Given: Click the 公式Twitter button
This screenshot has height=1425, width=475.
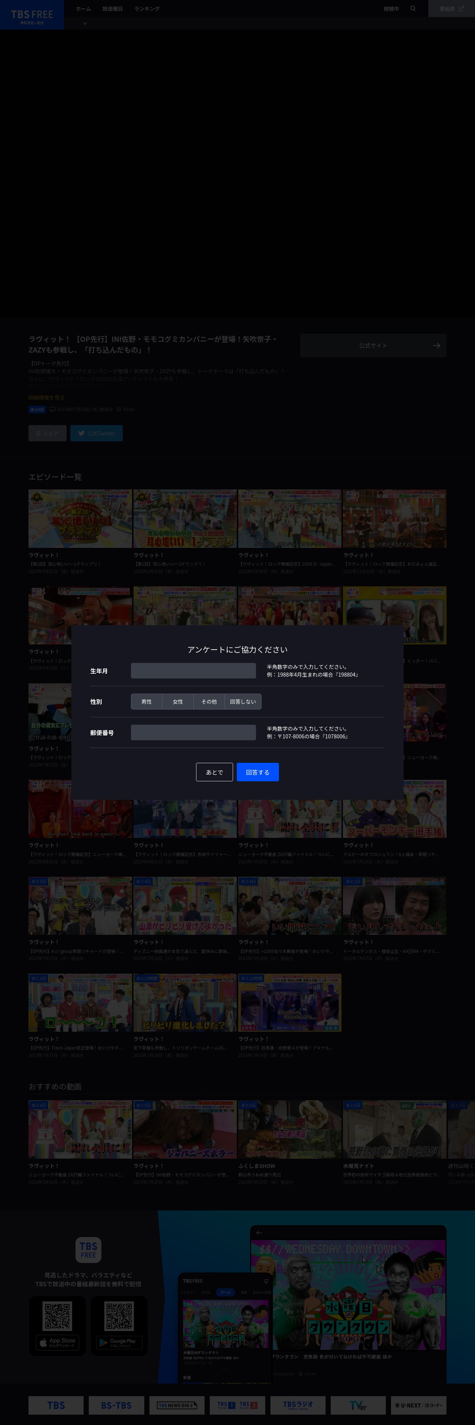Looking at the screenshot, I should (96, 433).
